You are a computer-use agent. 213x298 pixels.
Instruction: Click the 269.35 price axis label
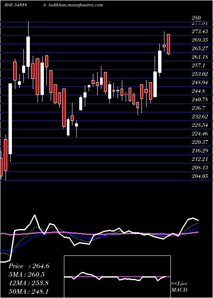200,40
